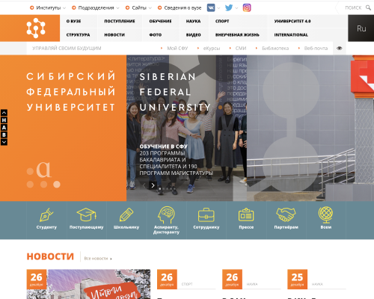Click the search magnifier icon
The image size is (374, 299).
[x=368, y=7]
